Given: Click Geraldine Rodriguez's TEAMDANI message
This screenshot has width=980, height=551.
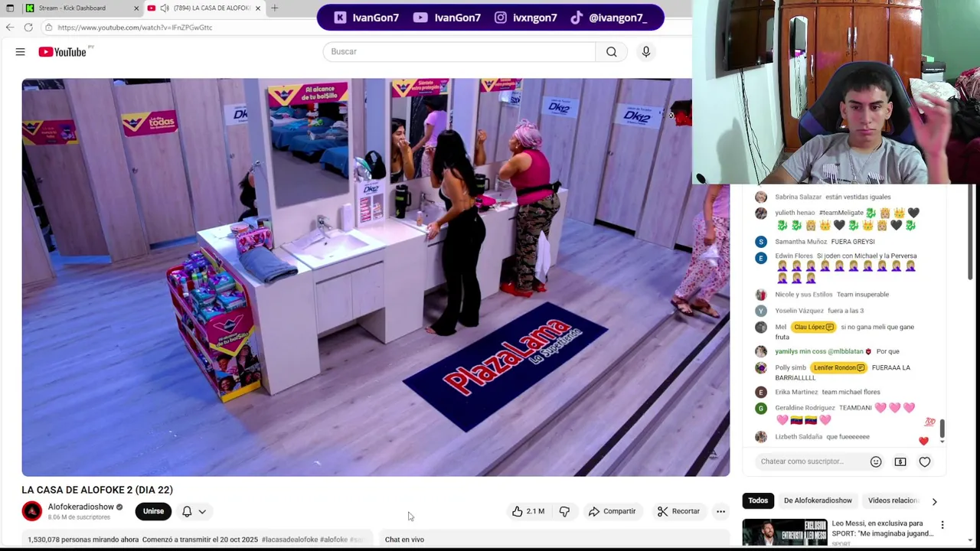Looking at the screenshot, I should click(845, 413).
